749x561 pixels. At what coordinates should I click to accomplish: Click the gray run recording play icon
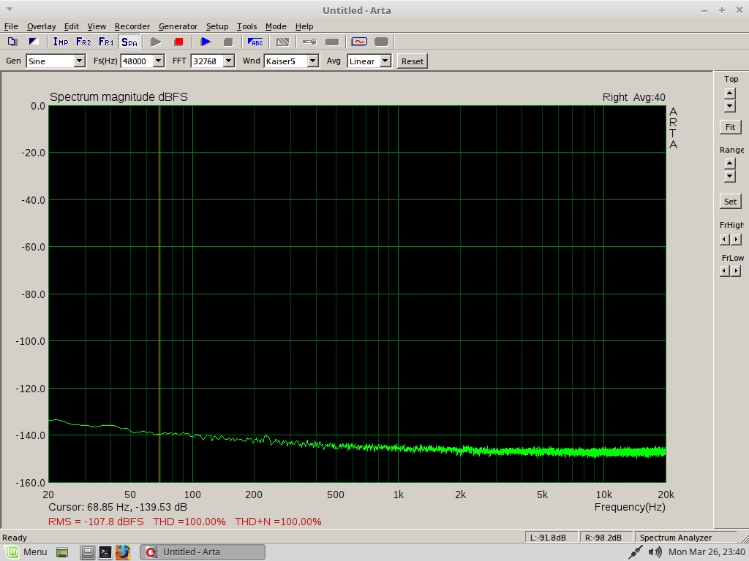(x=156, y=42)
